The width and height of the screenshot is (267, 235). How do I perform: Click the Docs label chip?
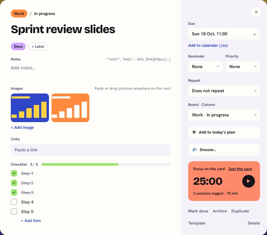pos(18,46)
